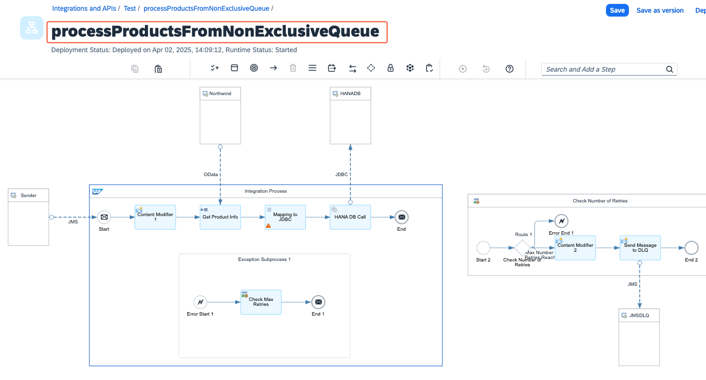Click the clear simulation icon
Screen dimensions: 706x380
486,69
